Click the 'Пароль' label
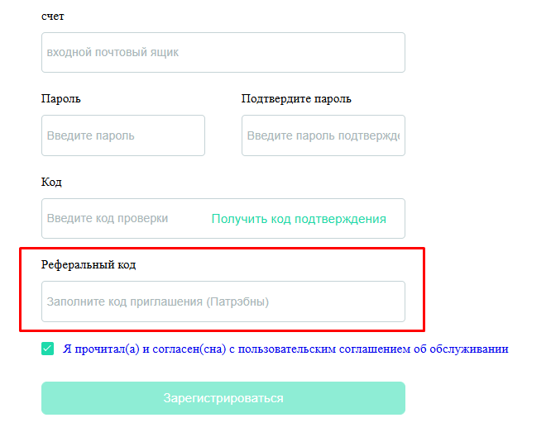Screen dimensions: 551x432 tap(61, 99)
